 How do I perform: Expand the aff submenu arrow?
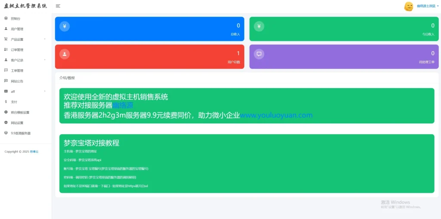[x=45, y=91]
